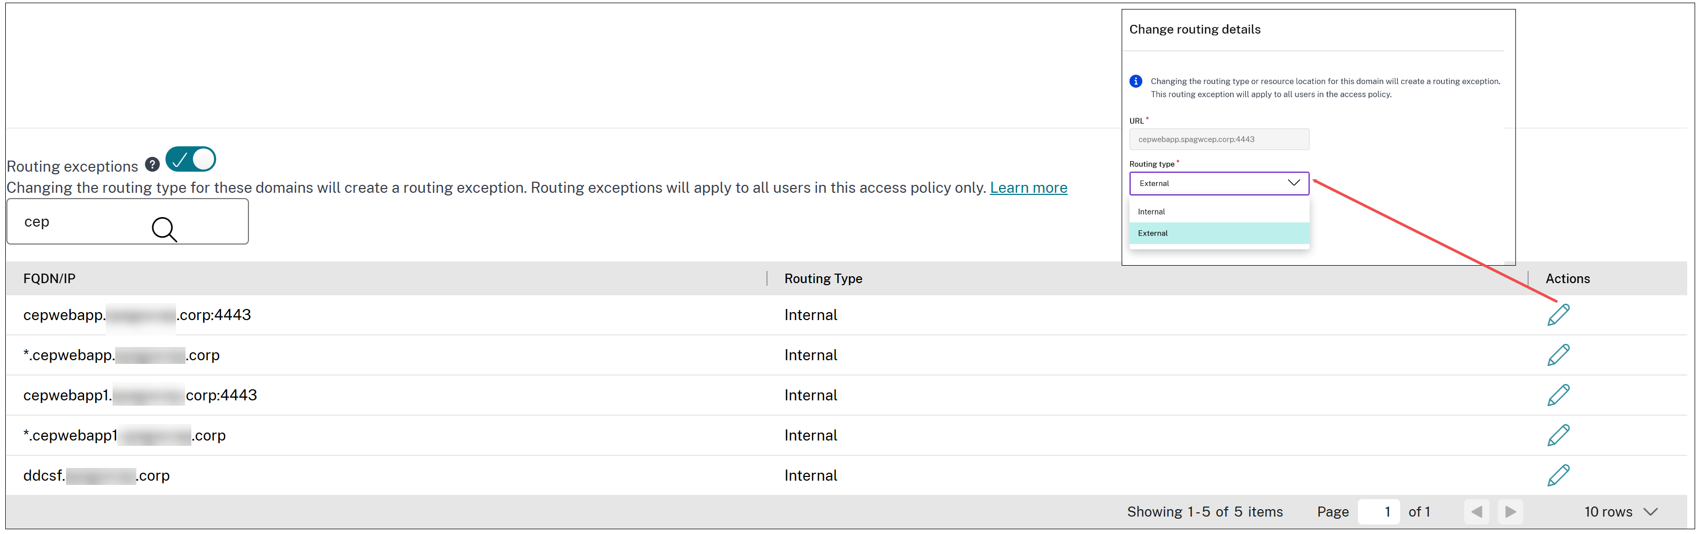This screenshot has width=1702, height=534.
Task: Go to the previous page of results
Action: (x=1477, y=511)
